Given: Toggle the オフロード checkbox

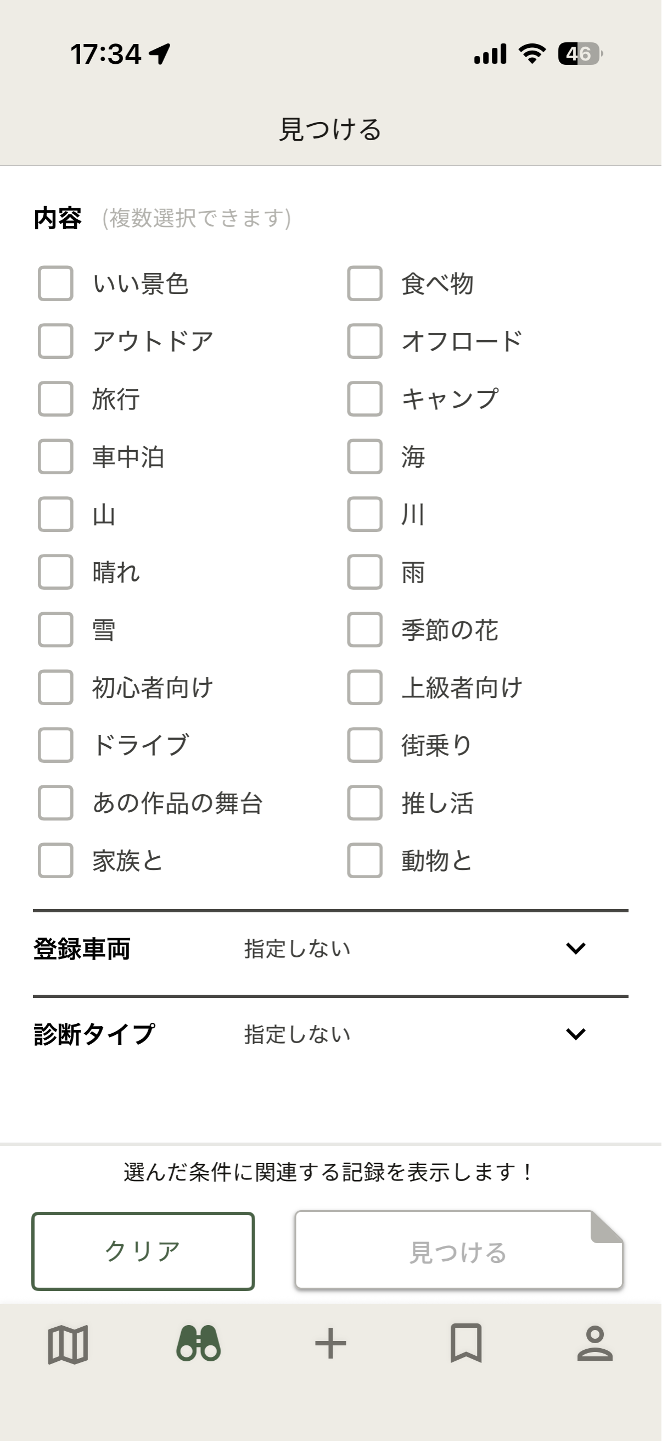Looking at the screenshot, I should 365,341.
